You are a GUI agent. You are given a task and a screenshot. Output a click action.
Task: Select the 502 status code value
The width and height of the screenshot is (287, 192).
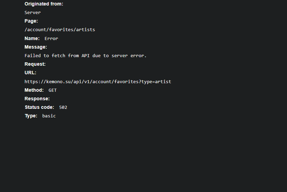click(x=63, y=107)
